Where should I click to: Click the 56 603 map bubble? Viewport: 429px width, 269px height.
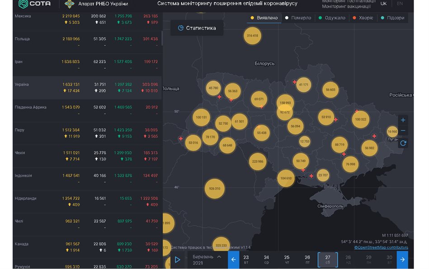click(x=330, y=90)
